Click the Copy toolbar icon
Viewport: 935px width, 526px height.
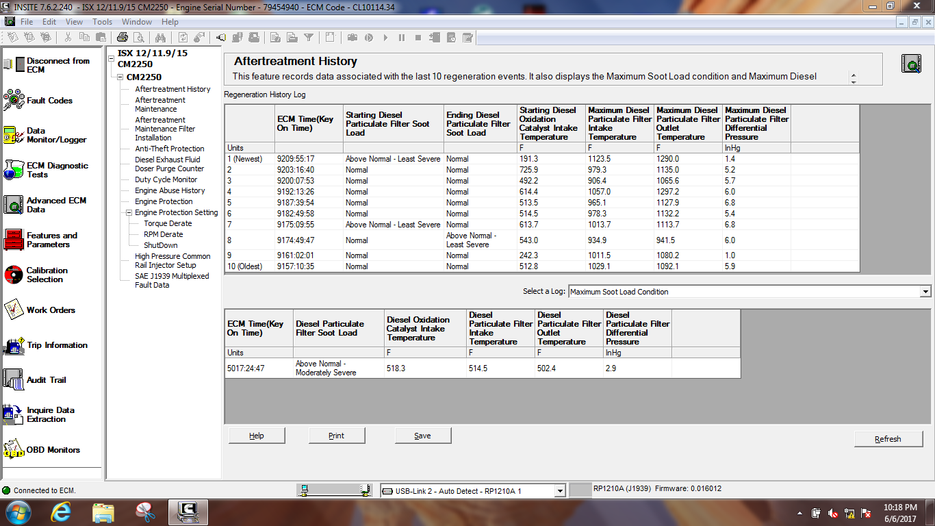tap(84, 37)
